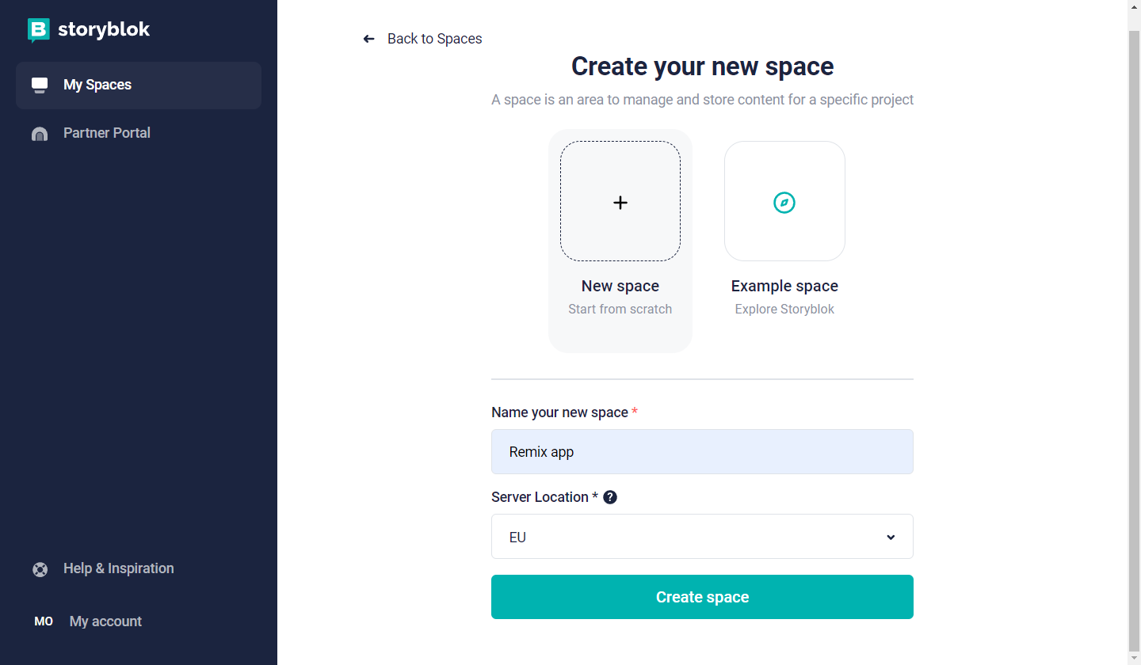Open My account in the sidebar
The height and width of the screenshot is (665, 1141).
139,621
